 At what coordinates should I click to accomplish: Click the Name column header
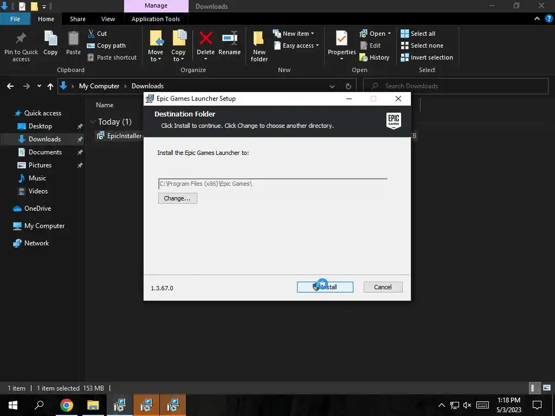(105, 105)
